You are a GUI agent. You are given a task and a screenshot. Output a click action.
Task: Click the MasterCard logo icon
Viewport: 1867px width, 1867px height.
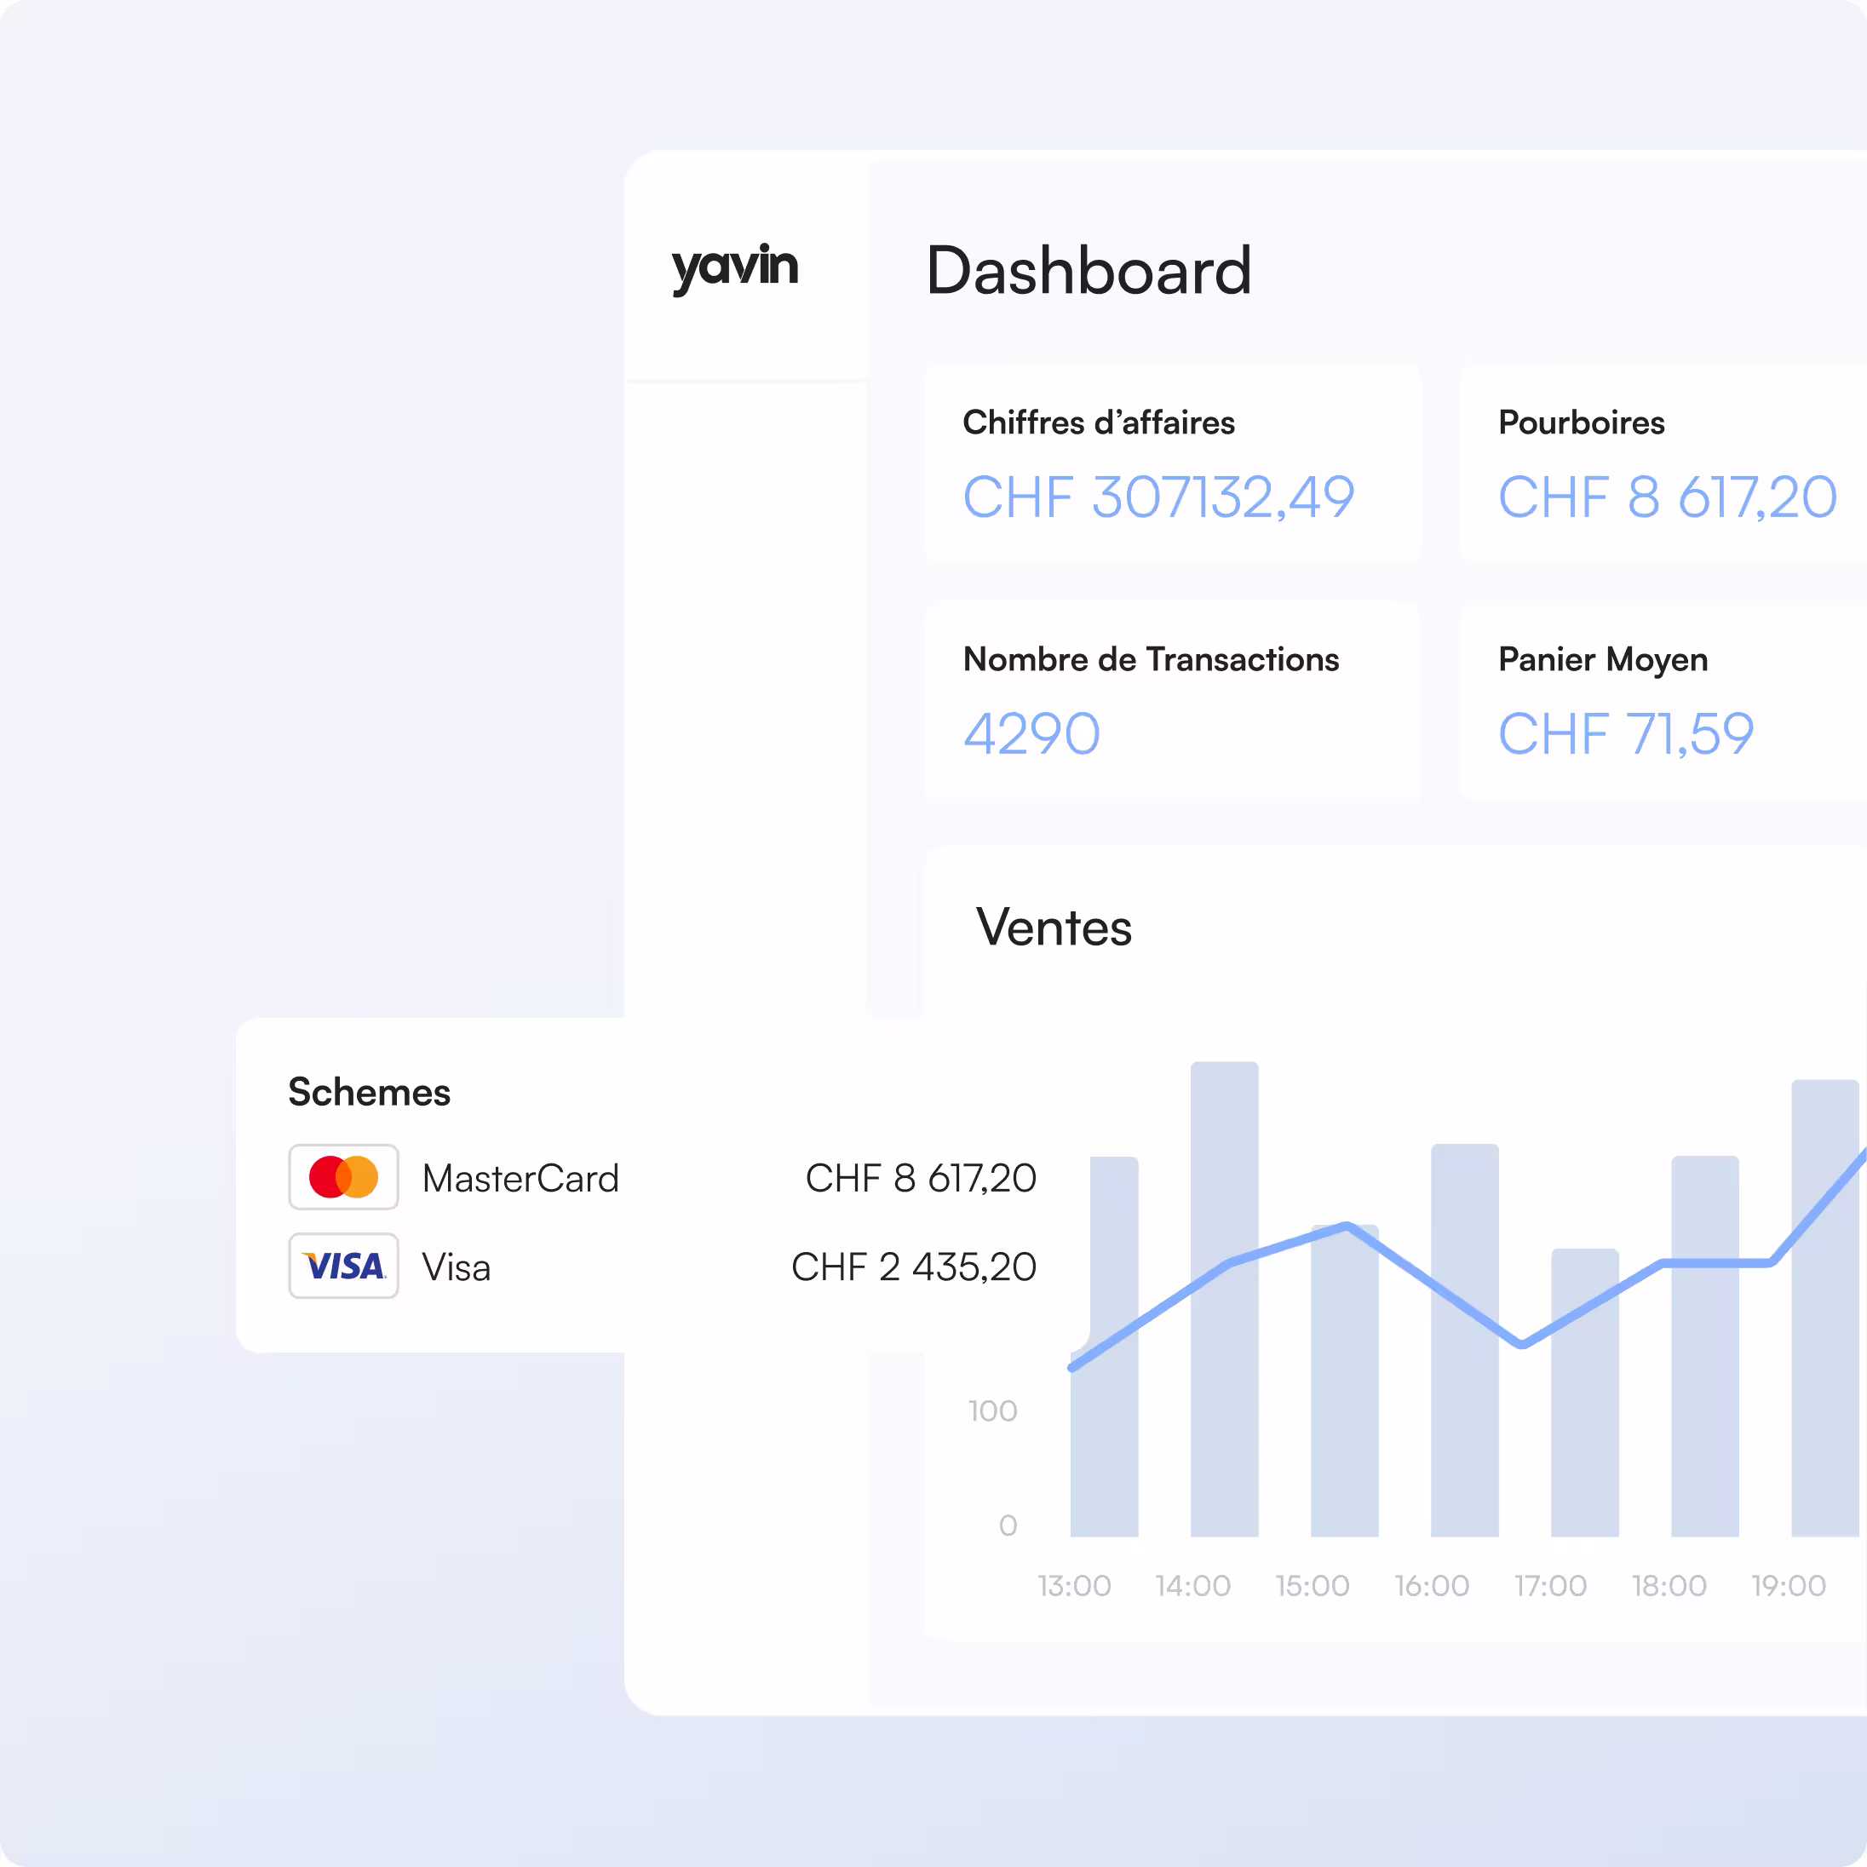pyautogui.click(x=343, y=1177)
